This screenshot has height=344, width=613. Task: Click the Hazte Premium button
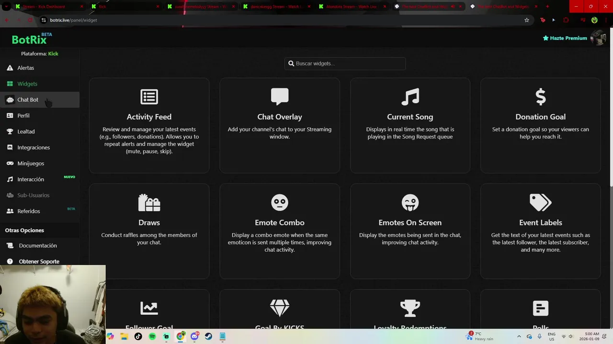(x=565, y=38)
